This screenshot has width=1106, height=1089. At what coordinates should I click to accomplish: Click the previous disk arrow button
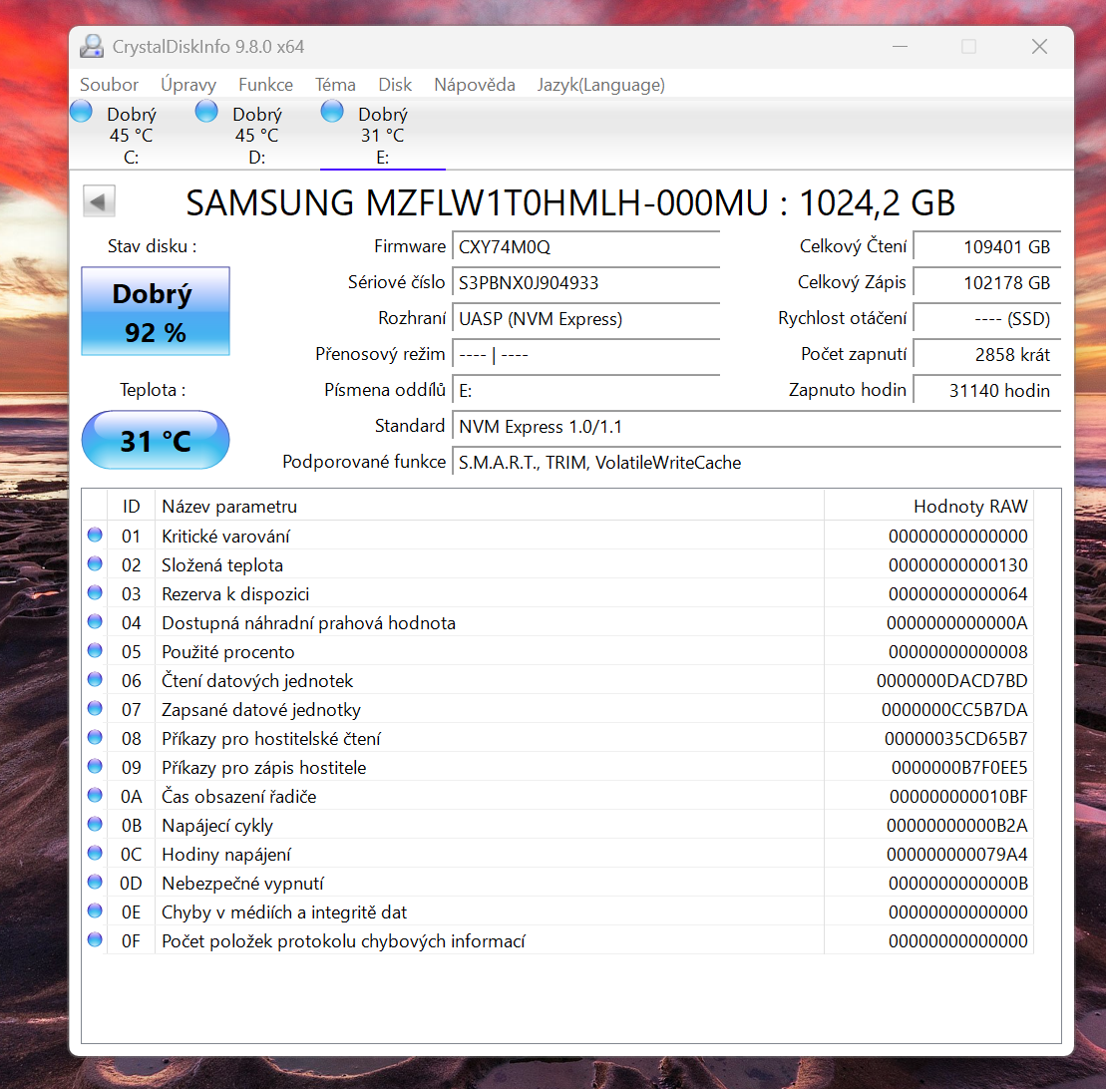pyautogui.click(x=99, y=202)
